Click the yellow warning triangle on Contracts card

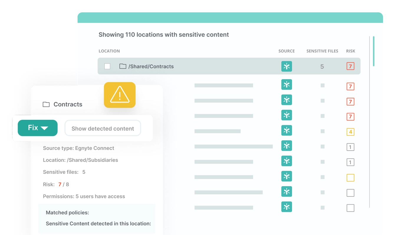tap(119, 95)
